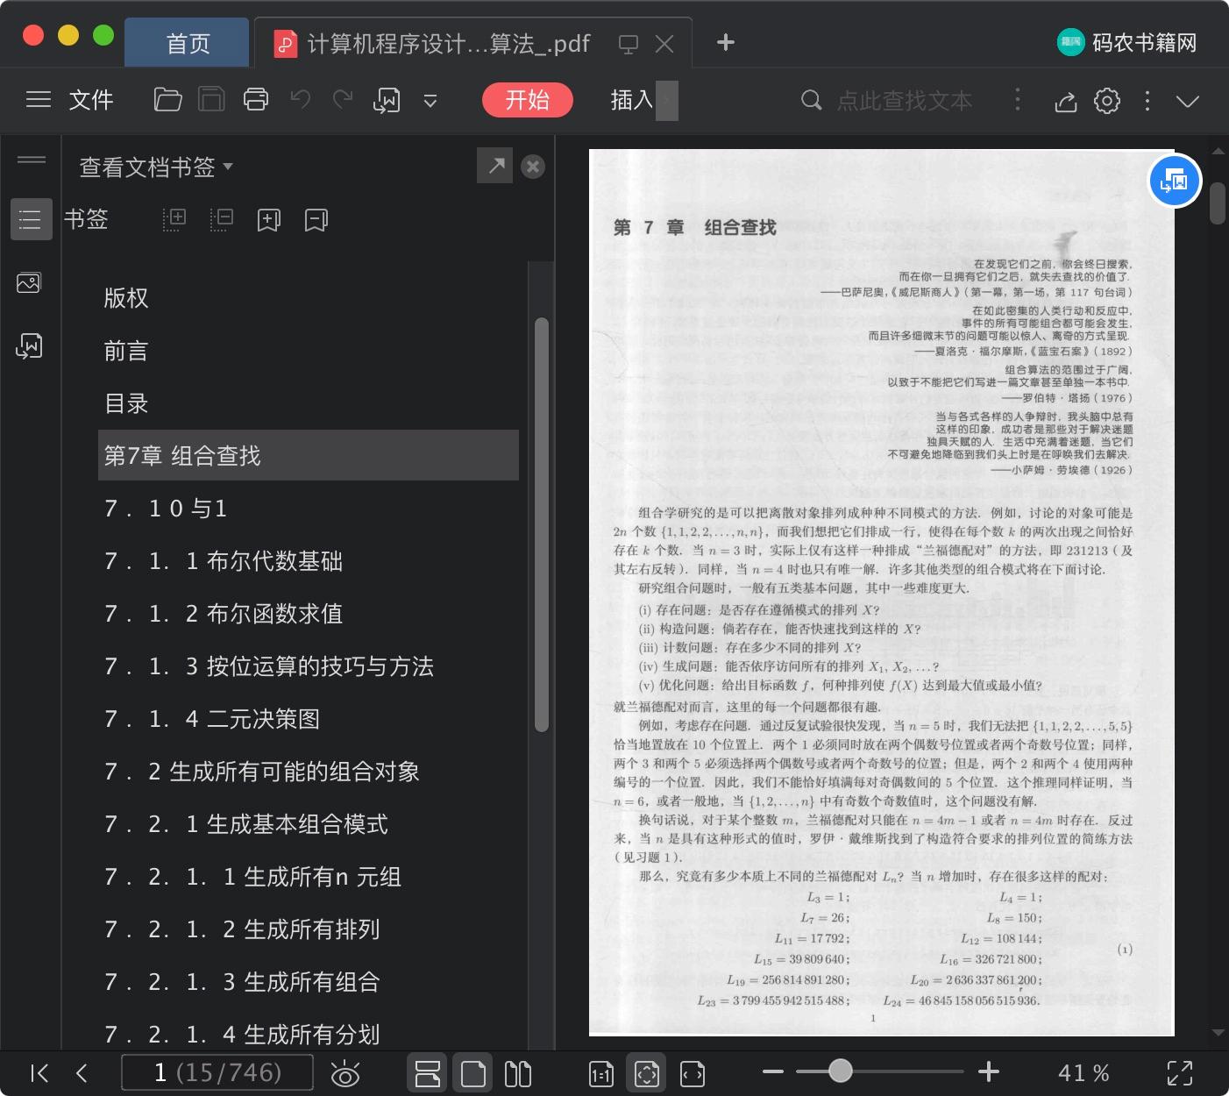This screenshot has width=1229, height=1096.
Task: Select the bookmark list sidebar icon
Action: pos(31,219)
